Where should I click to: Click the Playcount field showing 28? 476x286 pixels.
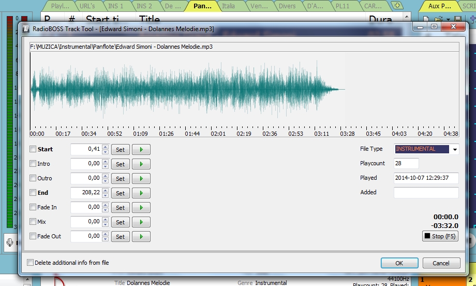tap(406, 163)
